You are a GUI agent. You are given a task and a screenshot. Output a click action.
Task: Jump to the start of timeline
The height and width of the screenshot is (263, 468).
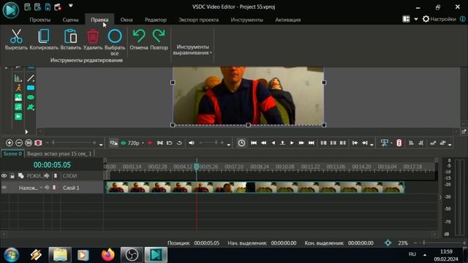click(254, 143)
